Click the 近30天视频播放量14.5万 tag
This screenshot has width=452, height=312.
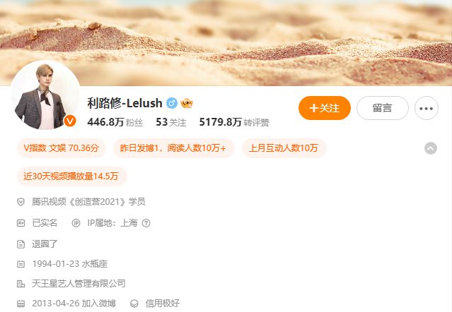pos(71,176)
